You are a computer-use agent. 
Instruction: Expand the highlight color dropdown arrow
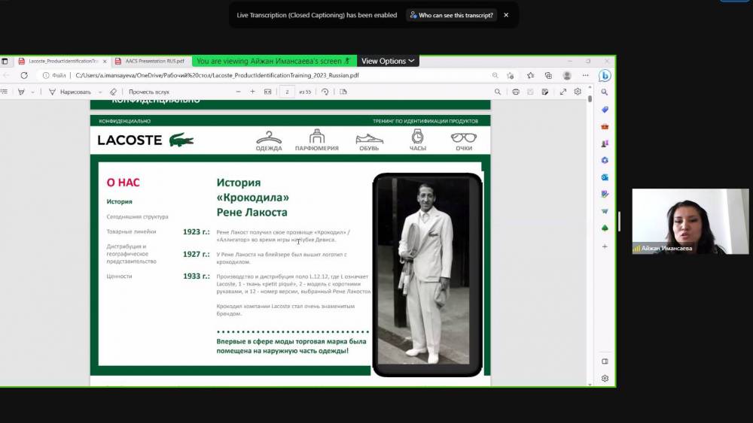32,92
